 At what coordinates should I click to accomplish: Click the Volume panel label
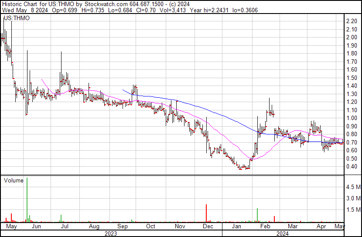tap(13, 180)
